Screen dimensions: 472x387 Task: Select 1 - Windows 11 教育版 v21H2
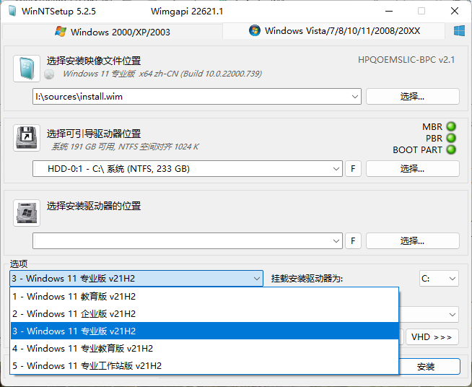(x=204, y=296)
